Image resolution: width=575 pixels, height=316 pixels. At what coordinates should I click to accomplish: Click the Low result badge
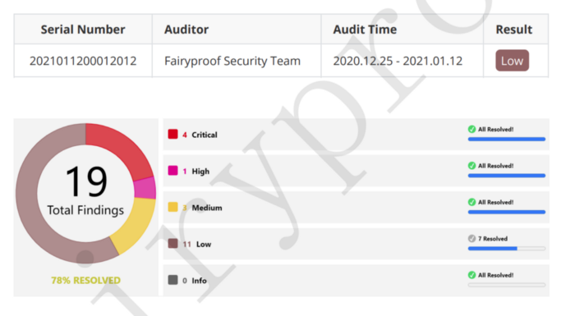512,61
